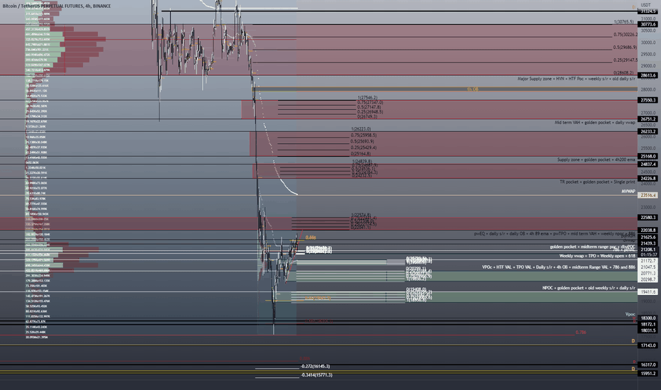
Task: Select the 31324.5 price label
Action: (x=648, y=11)
